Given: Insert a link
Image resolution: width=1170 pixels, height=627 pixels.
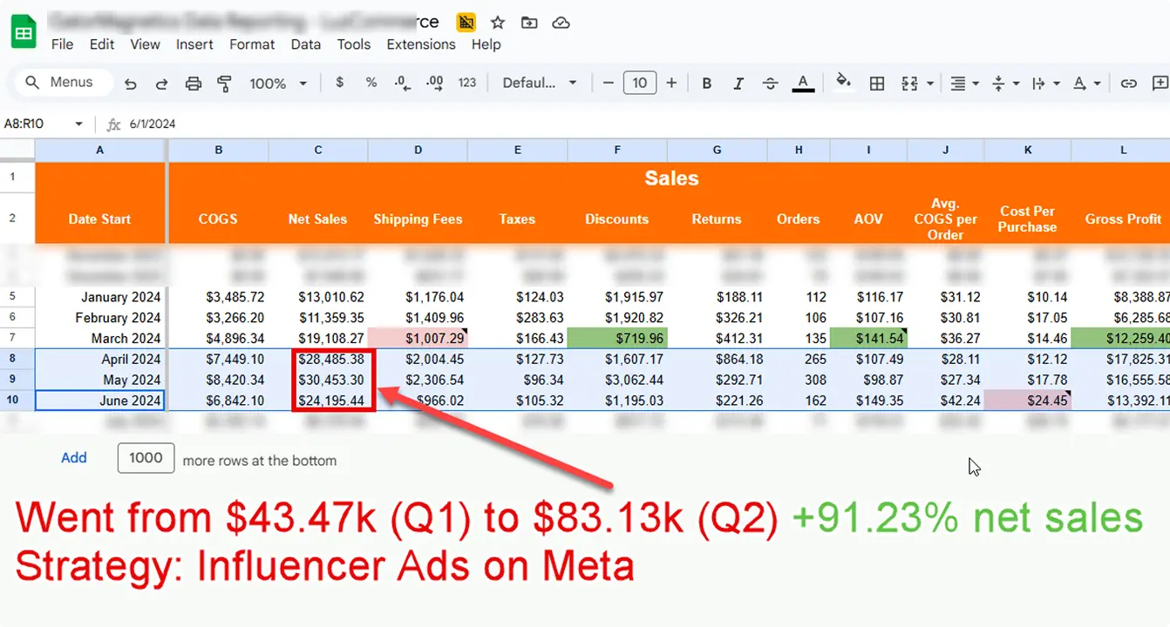Looking at the screenshot, I should [x=1128, y=84].
